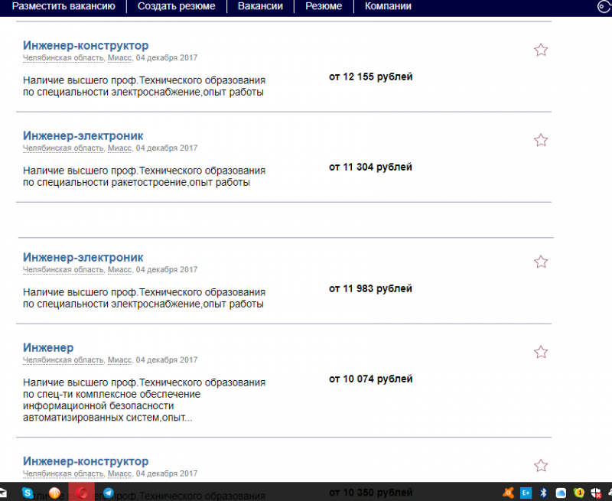Click Челябинская область under the last Инженер-конструктор vacancy

coord(63,473)
